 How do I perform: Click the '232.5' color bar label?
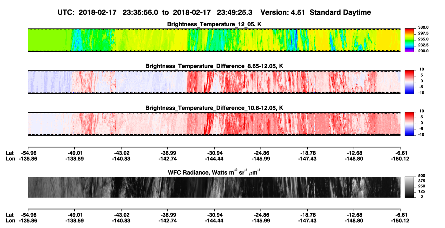tap(424, 45)
